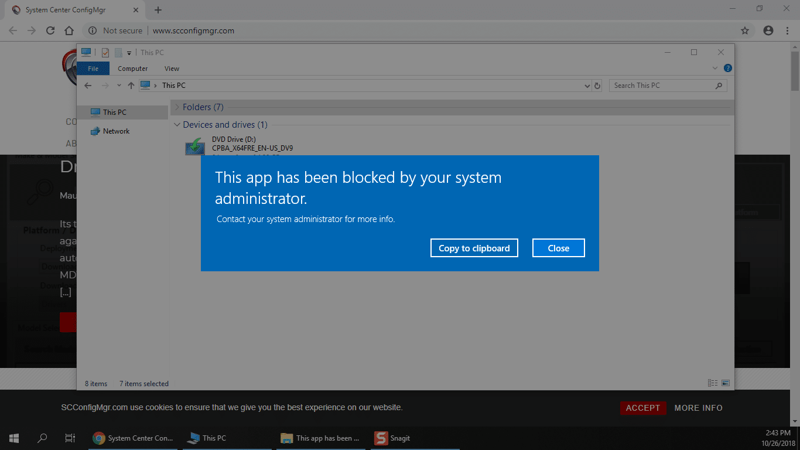Collapse the Devices and drives group
800x450 pixels.
(177, 125)
